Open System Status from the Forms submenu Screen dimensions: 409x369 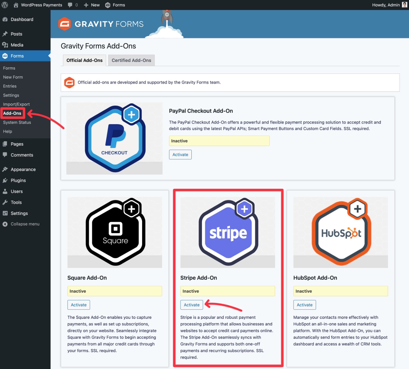pyautogui.click(x=17, y=122)
